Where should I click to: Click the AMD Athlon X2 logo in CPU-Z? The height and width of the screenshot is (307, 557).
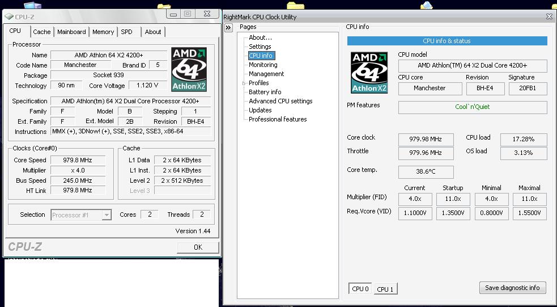pyautogui.click(x=189, y=70)
